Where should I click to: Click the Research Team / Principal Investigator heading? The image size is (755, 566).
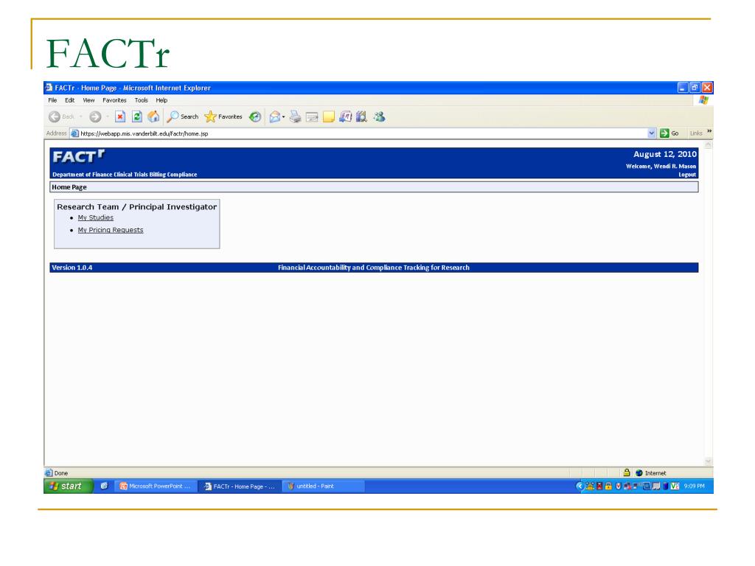click(x=136, y=207)
